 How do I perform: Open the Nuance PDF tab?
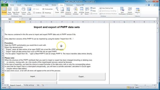(80, 5)
